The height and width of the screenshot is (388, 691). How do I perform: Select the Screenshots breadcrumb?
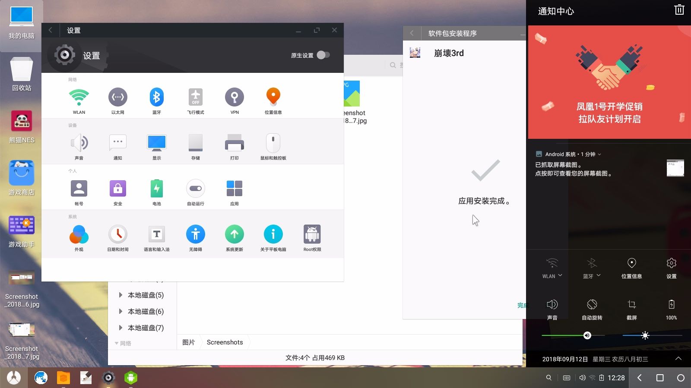coord(225,342)
